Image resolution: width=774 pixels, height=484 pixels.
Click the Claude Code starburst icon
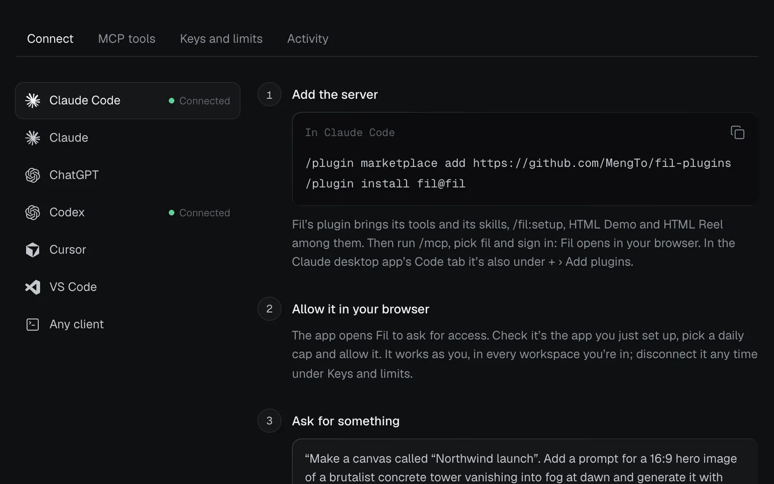pos(33,101)
